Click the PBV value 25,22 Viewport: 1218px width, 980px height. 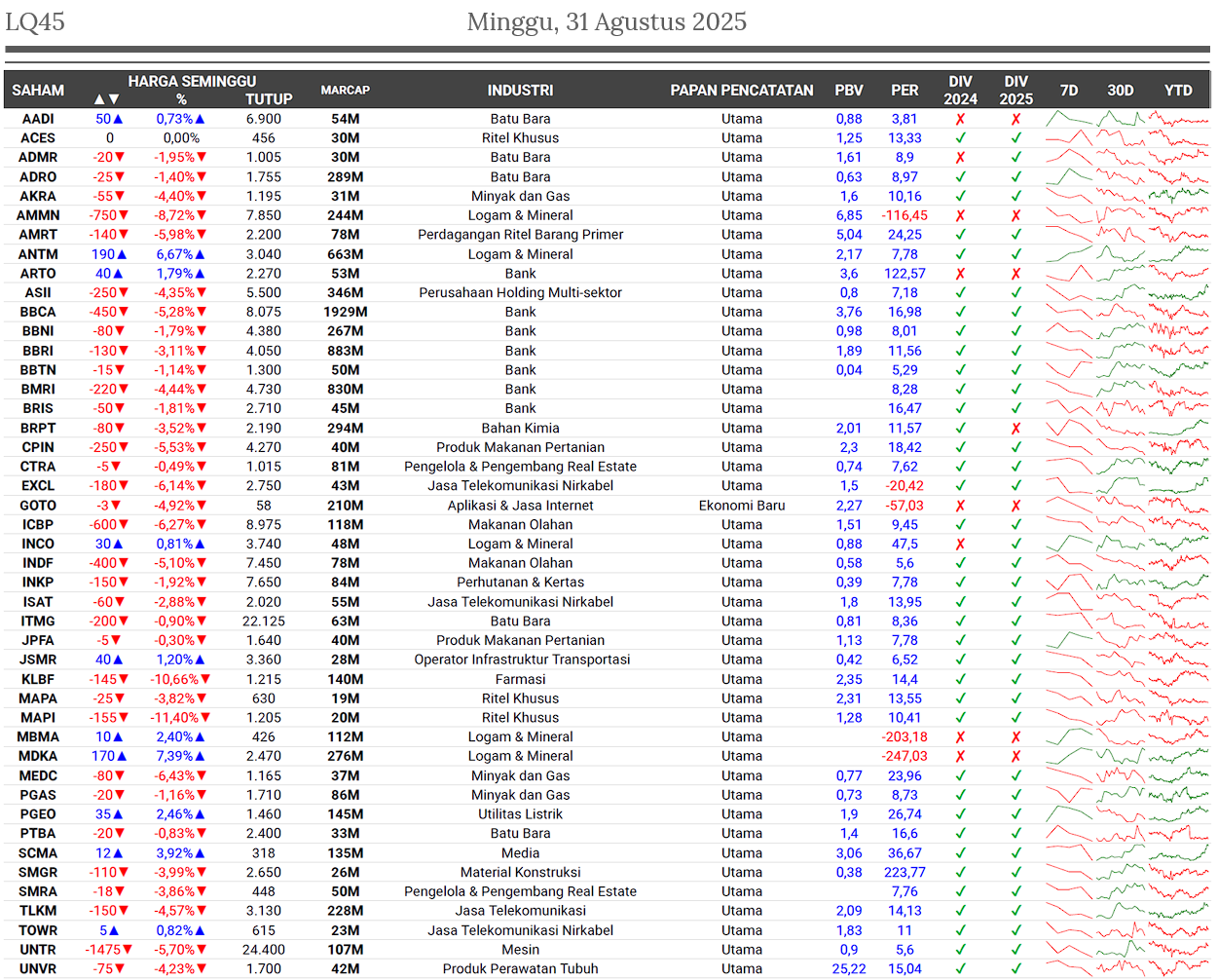pyautogui.click(x=849, y=968)
